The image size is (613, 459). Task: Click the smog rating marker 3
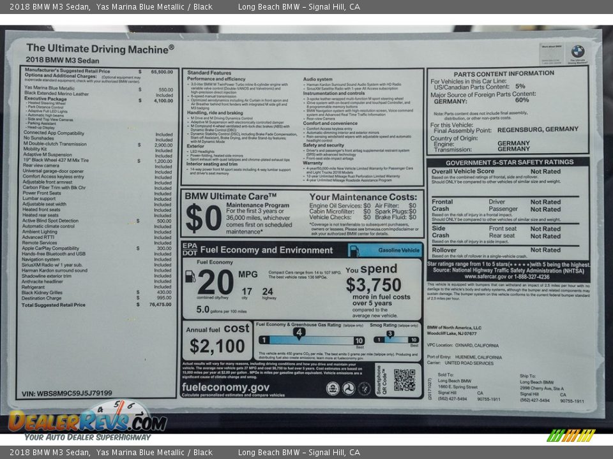click(390, 333)
